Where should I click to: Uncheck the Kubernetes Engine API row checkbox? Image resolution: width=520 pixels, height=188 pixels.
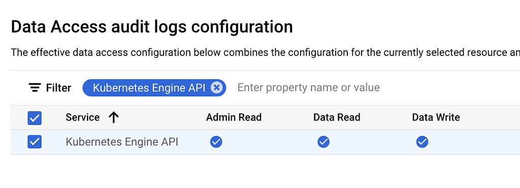[x=35, y=142]
